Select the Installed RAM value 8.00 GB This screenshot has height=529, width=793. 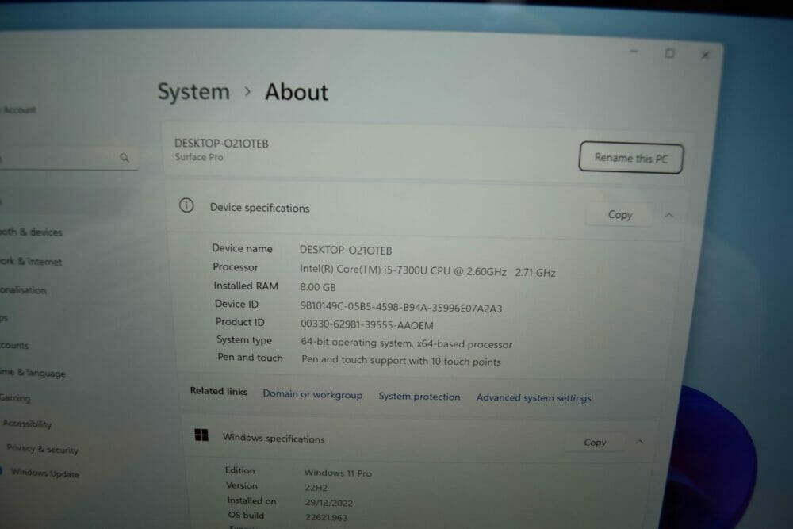click(x=318, y=287)
